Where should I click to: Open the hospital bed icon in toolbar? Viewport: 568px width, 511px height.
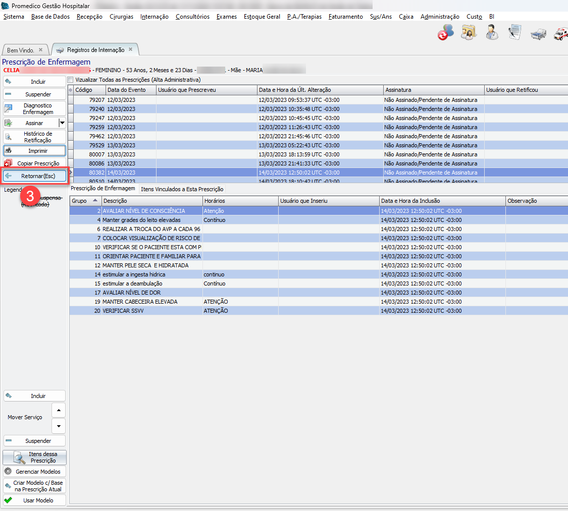538,33
